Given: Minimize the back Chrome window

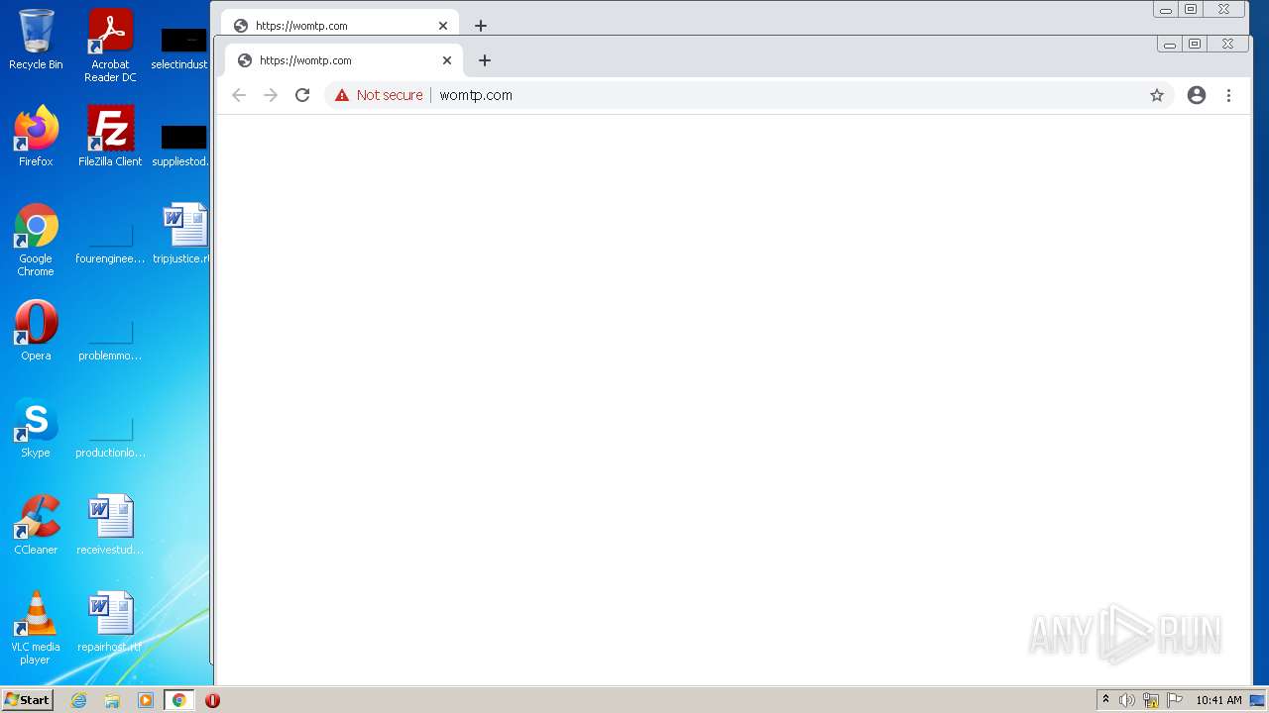Looking at the screenshot, I should click(1166, 10).
